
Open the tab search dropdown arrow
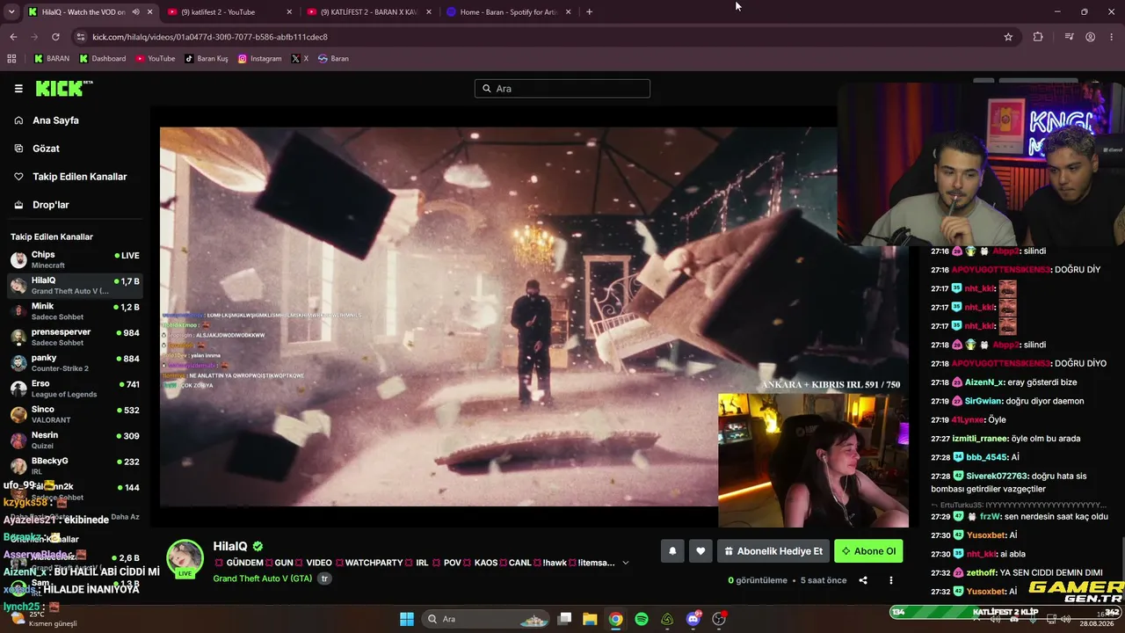[11, 12]
